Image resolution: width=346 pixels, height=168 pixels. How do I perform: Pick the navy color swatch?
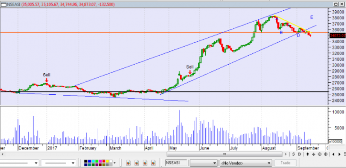tap(86, 165)
